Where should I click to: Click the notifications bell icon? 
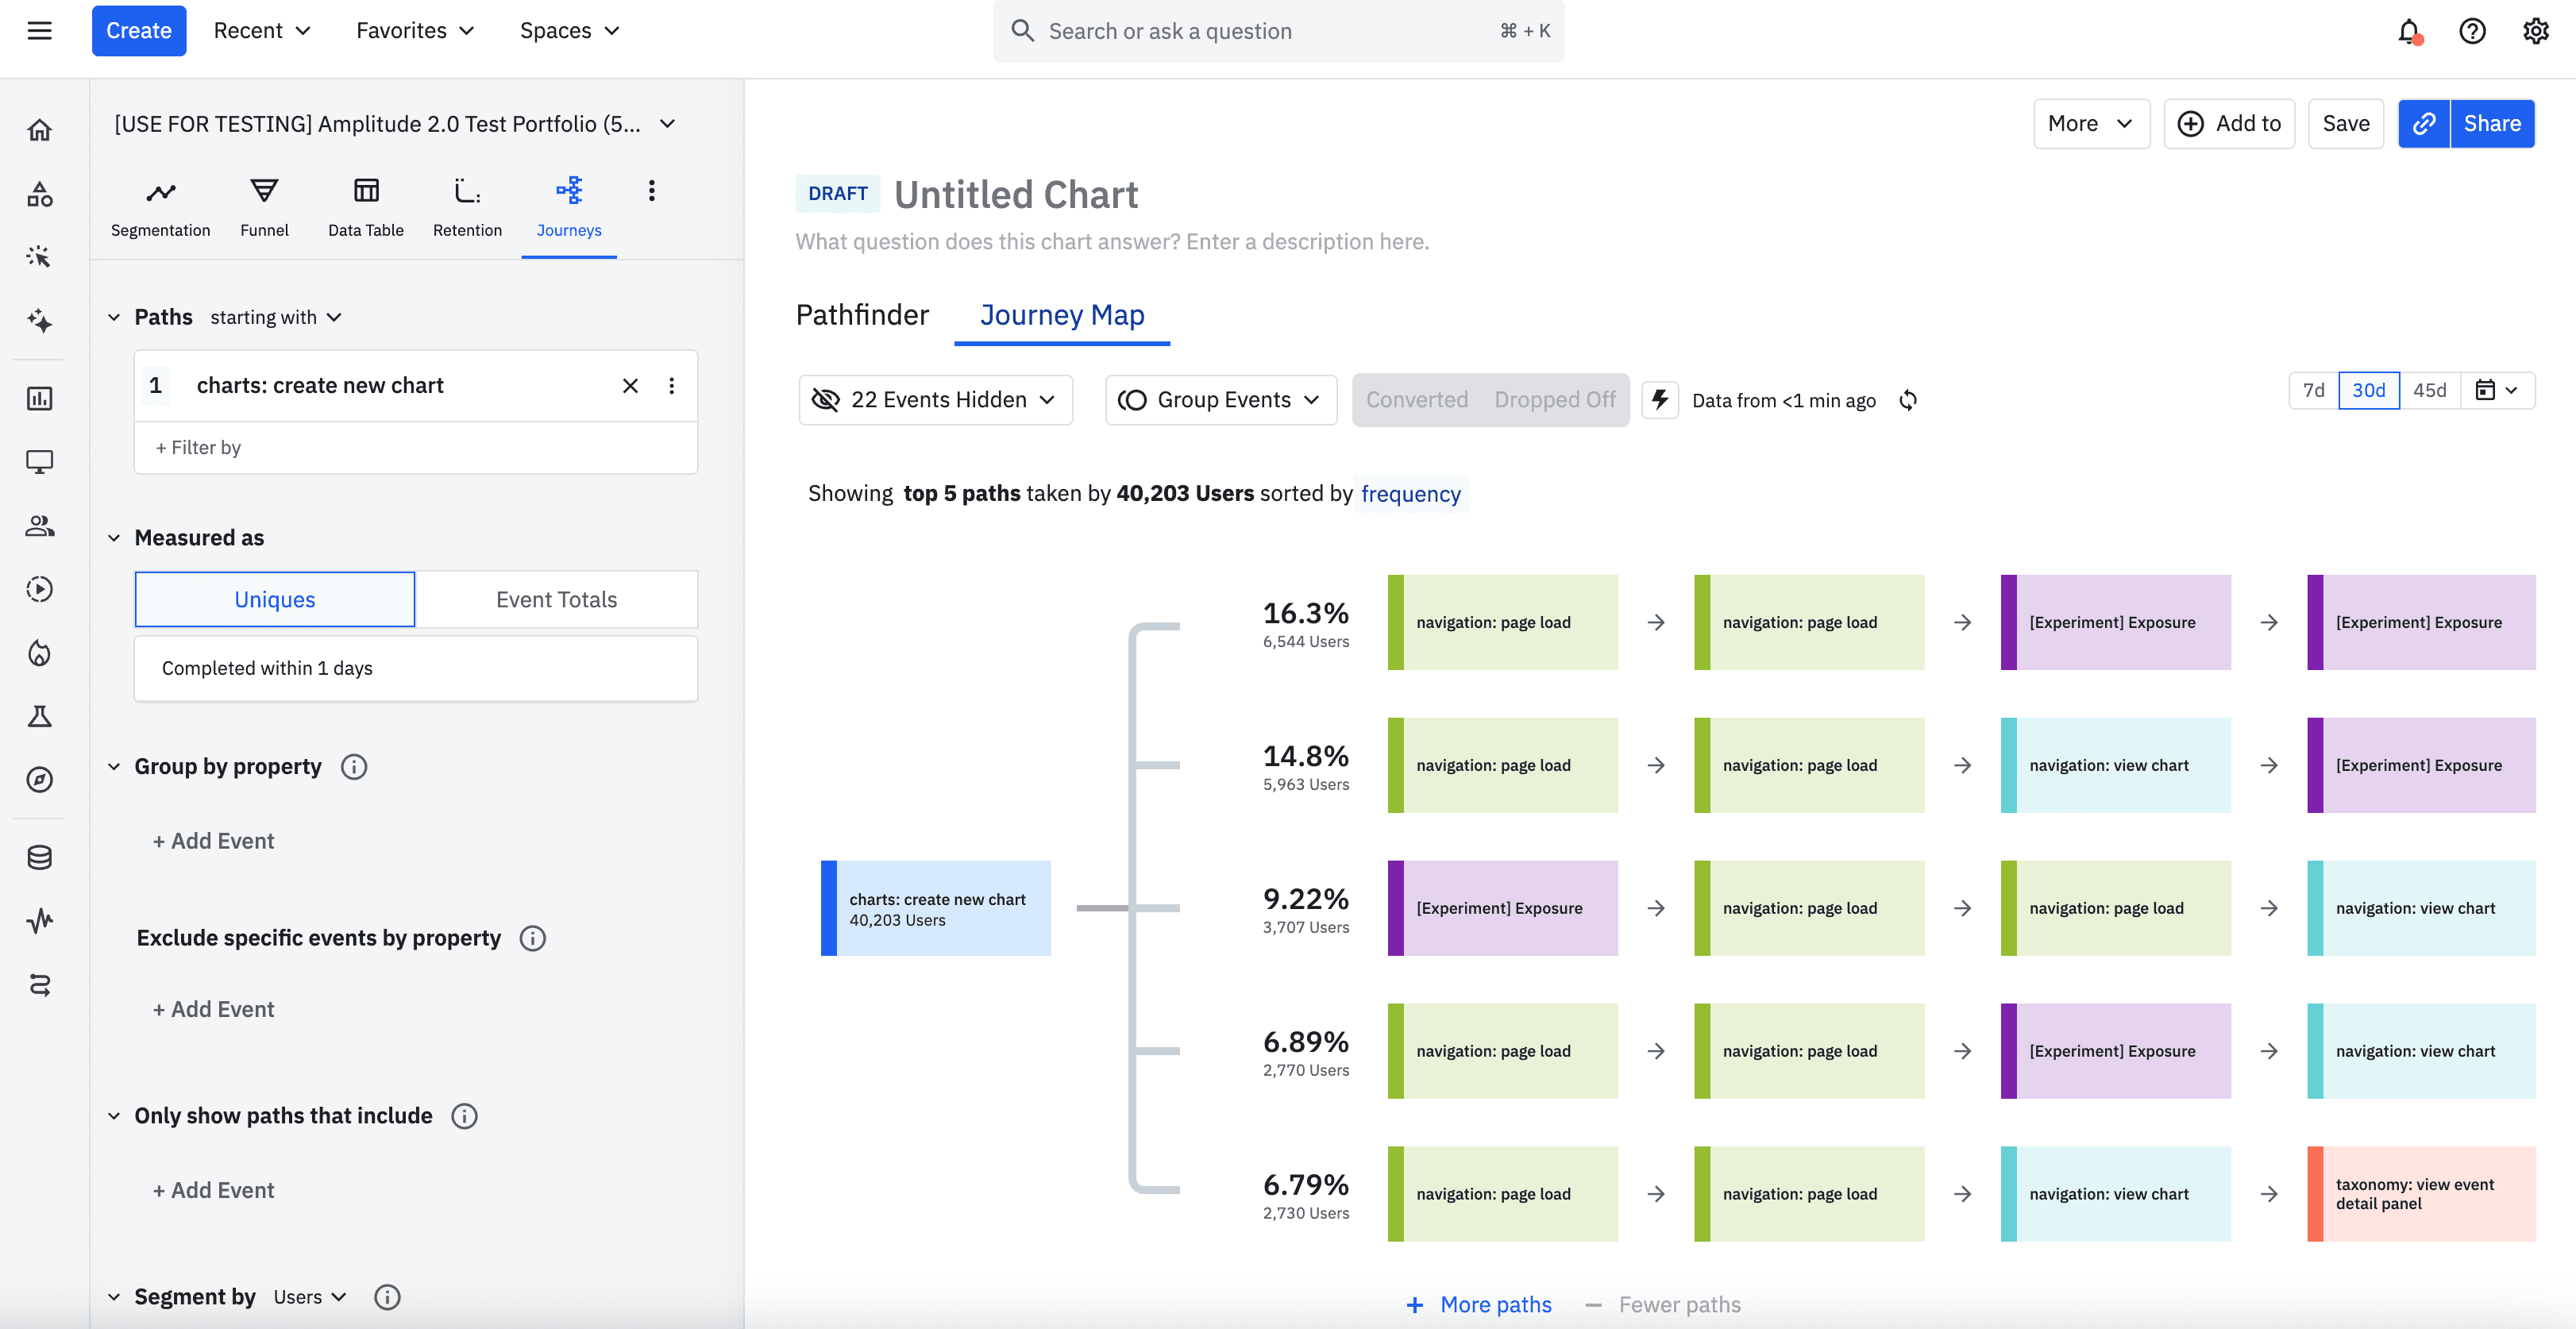click(x=2408, y=31)
